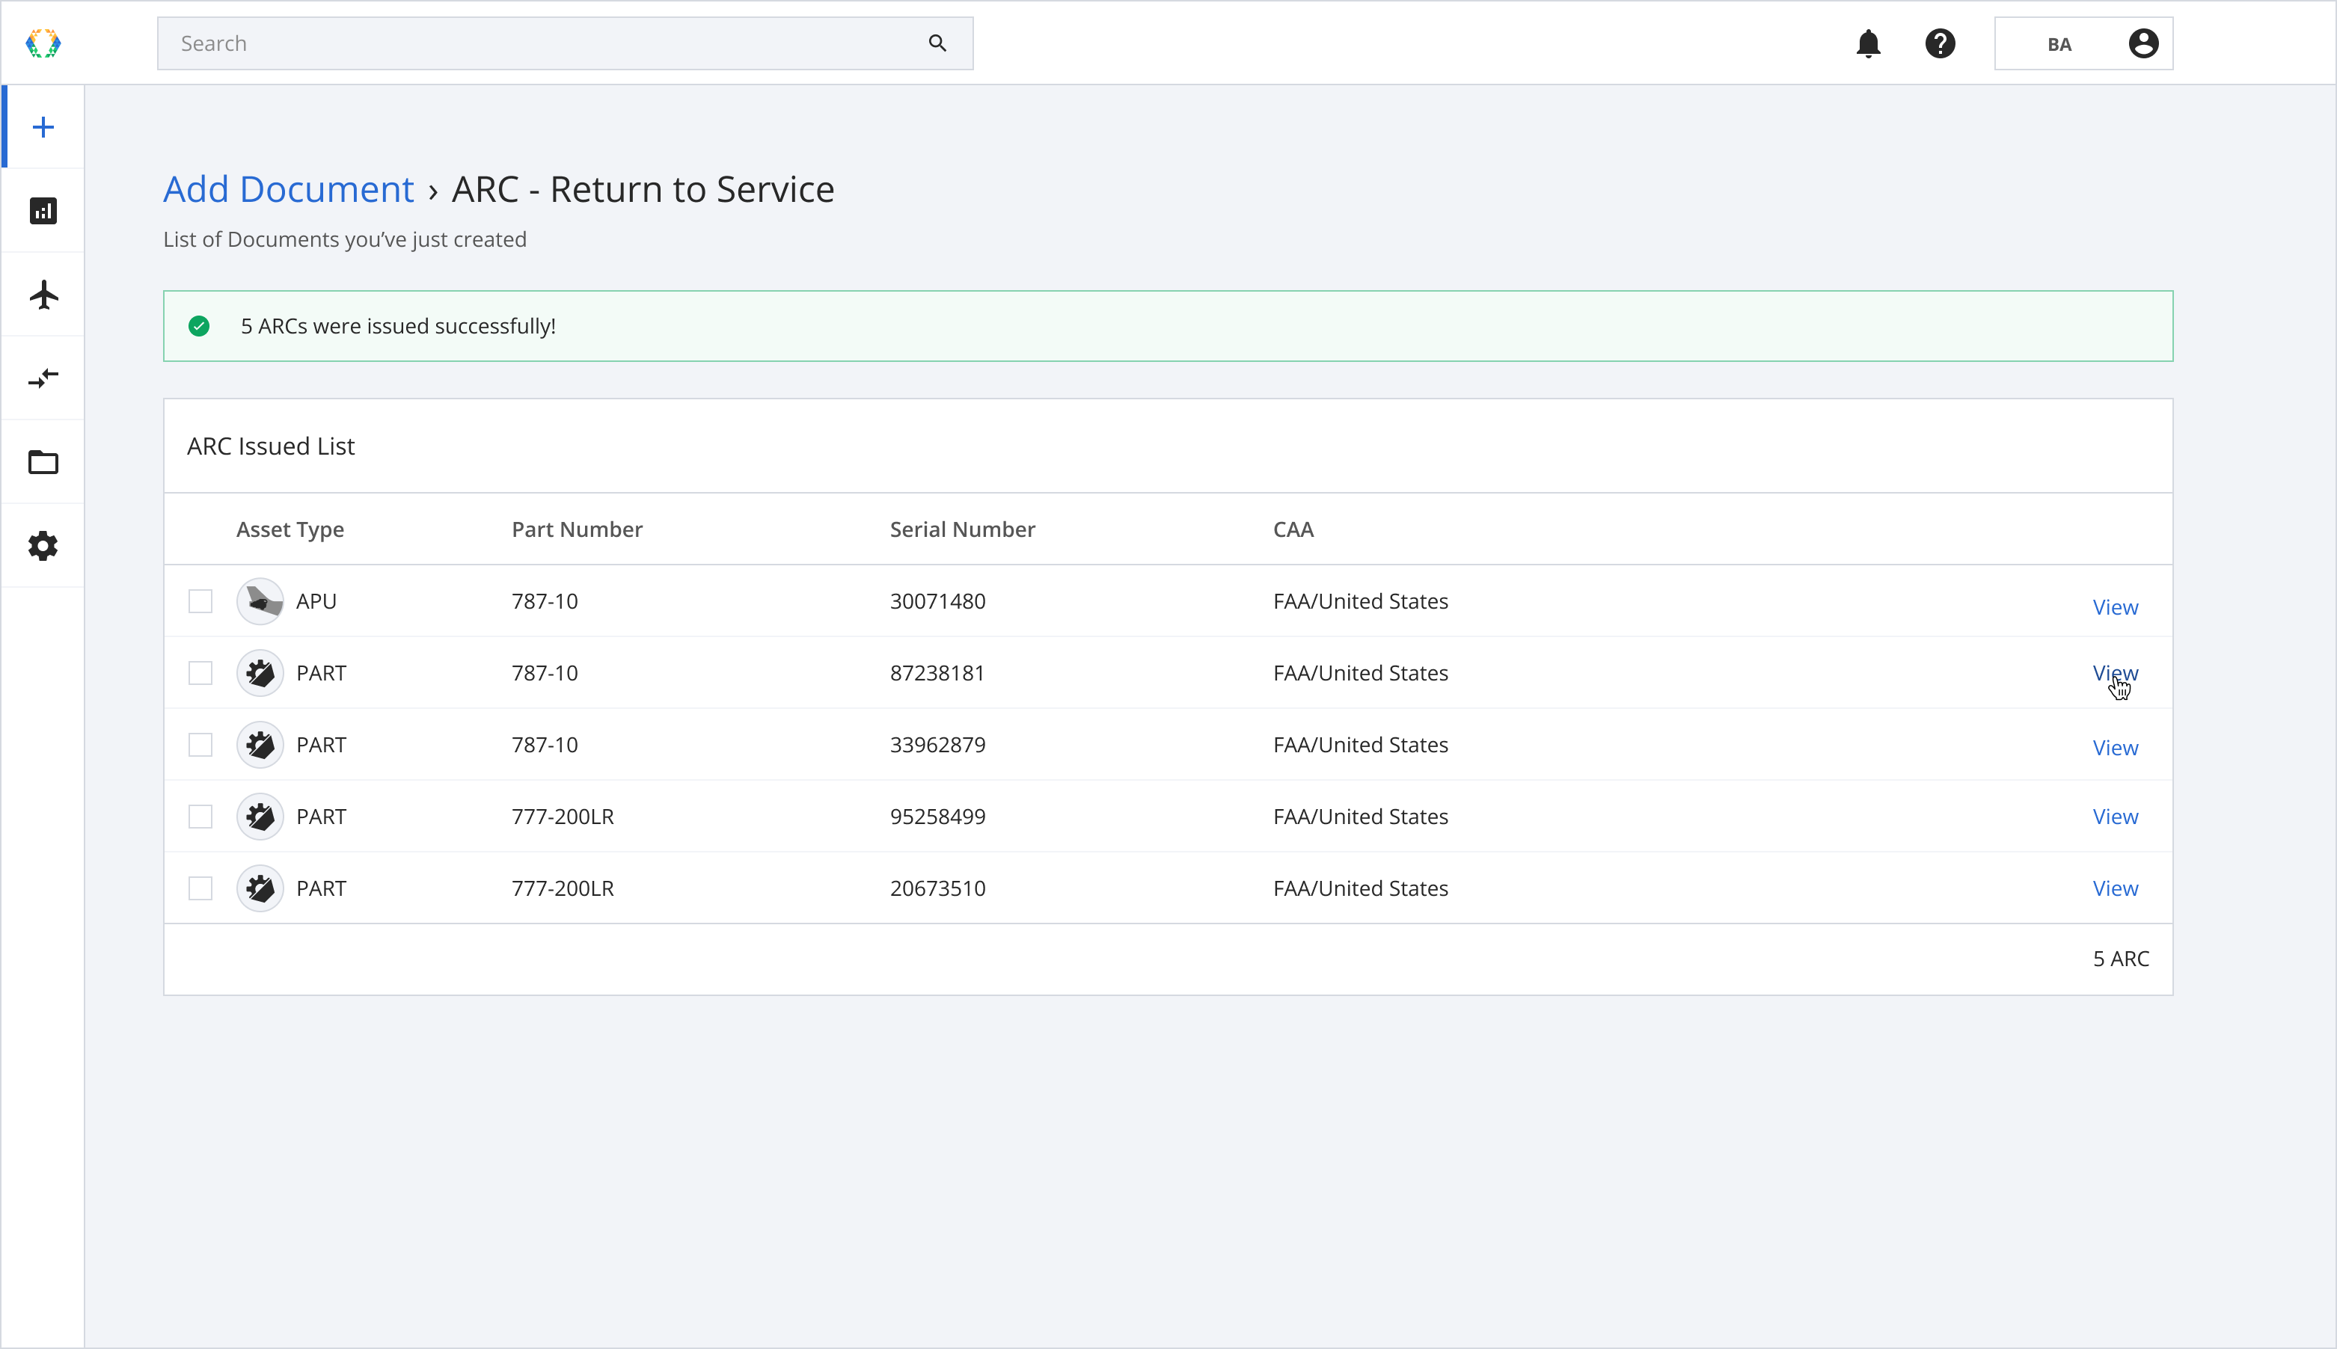Check the checkbox for serial 33962879
2337x1349 pixels.
[200, 745]
